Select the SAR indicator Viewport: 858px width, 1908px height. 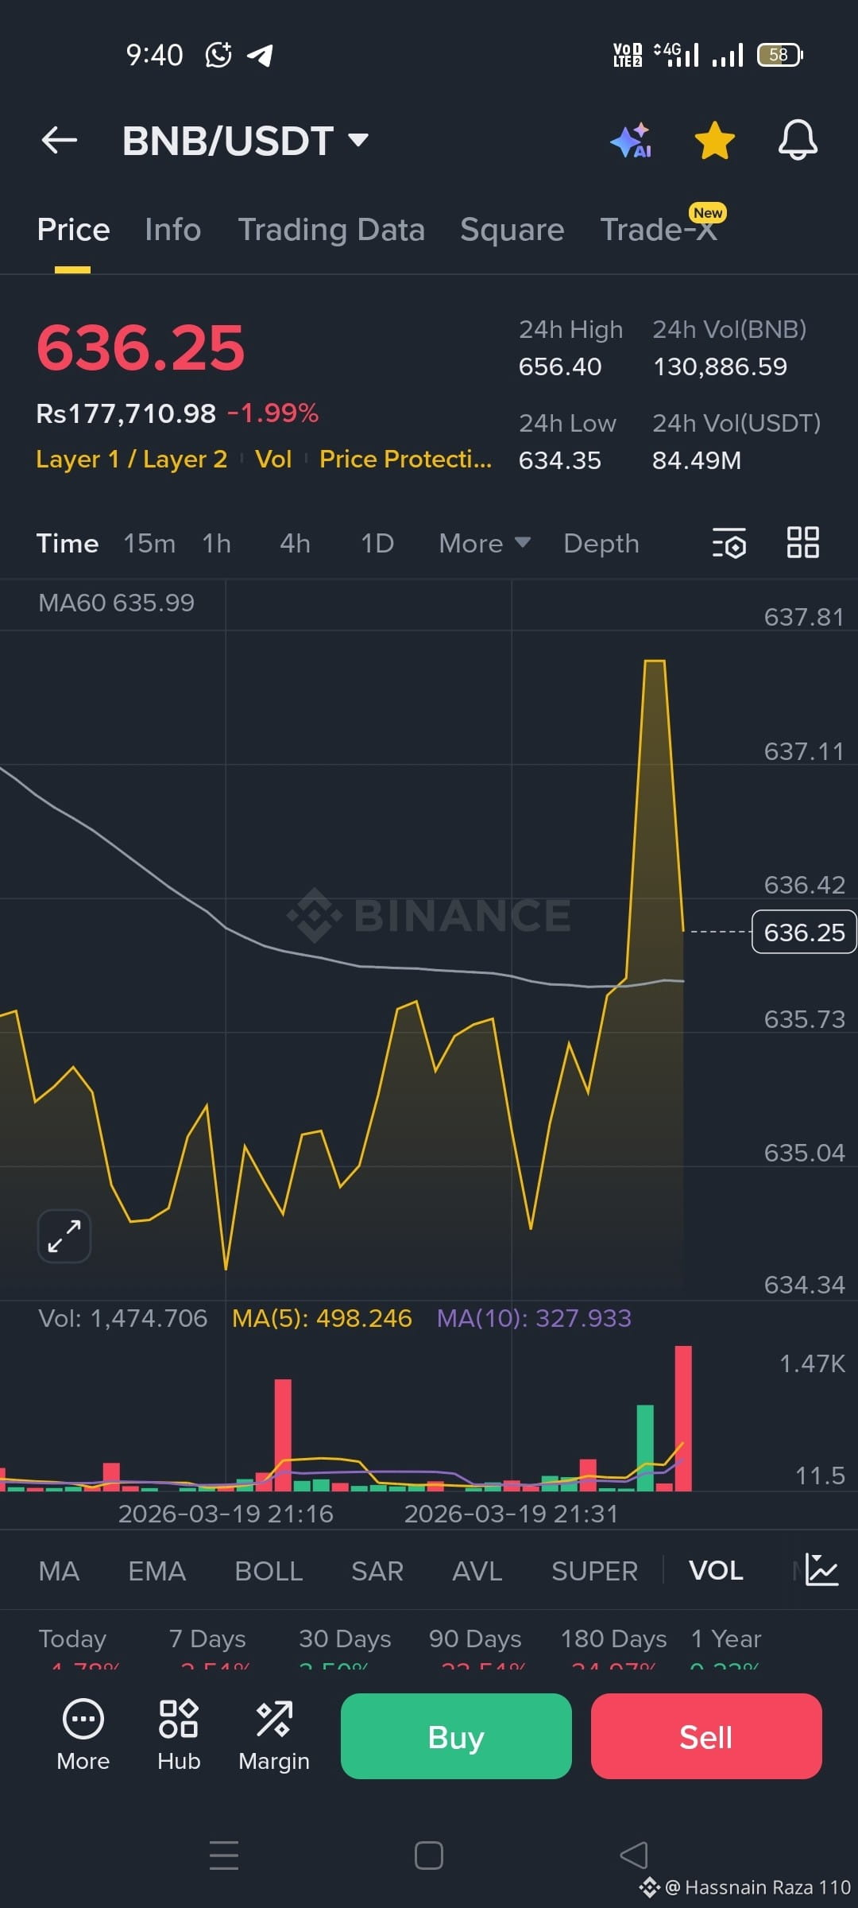pos(377,1571)
